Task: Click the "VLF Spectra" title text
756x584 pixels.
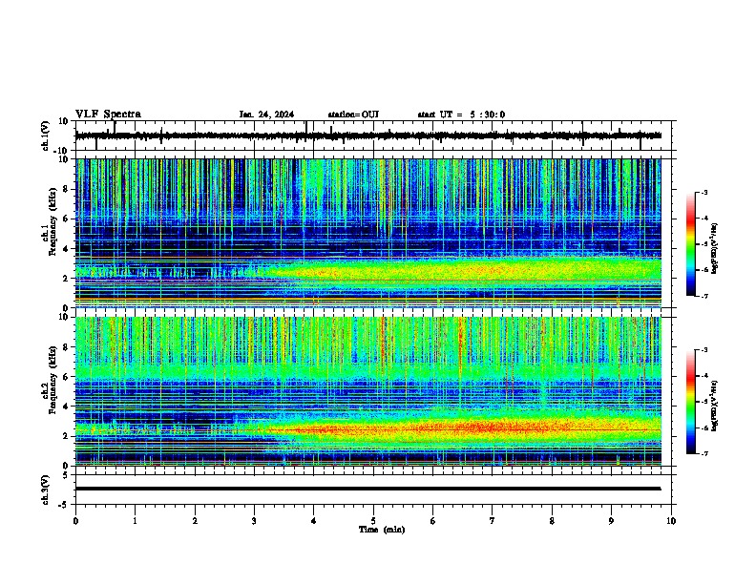Action: pyautogui.click(x=108, y=115)
